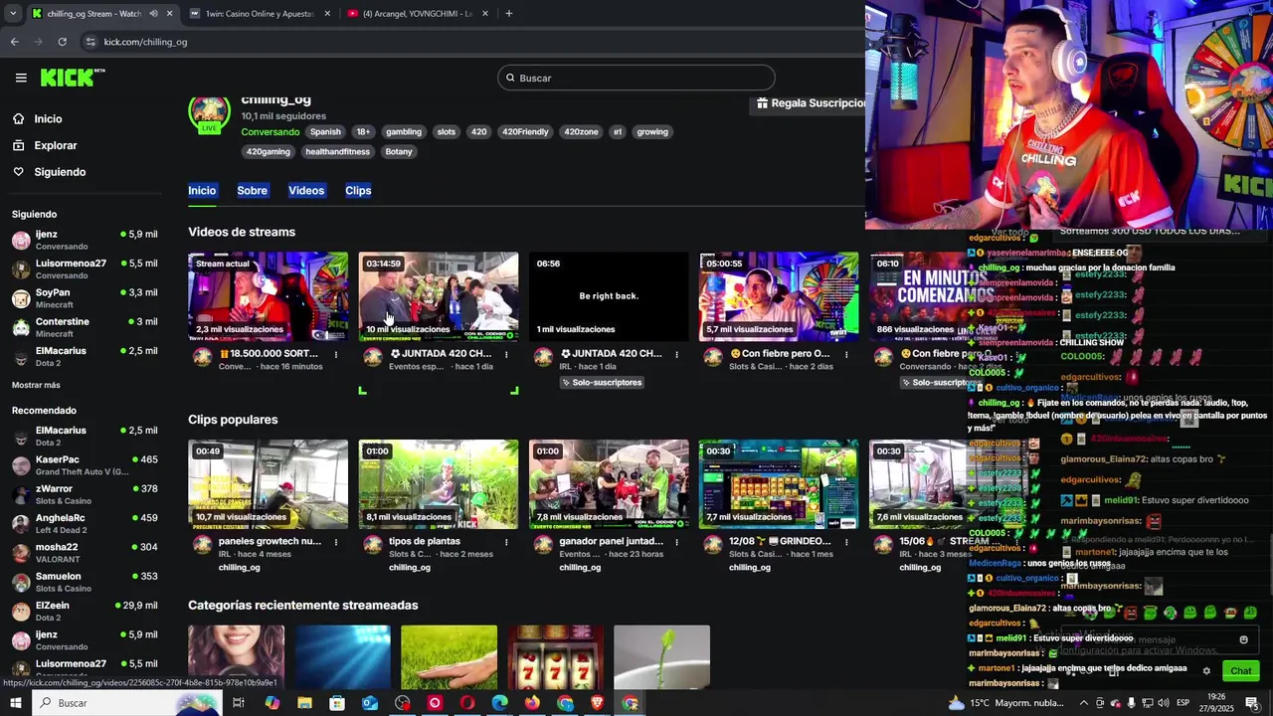This screenshot has height=716, width=1273.
Task: Click the 420Friendly tag
Action: click(x=525, y=131)
